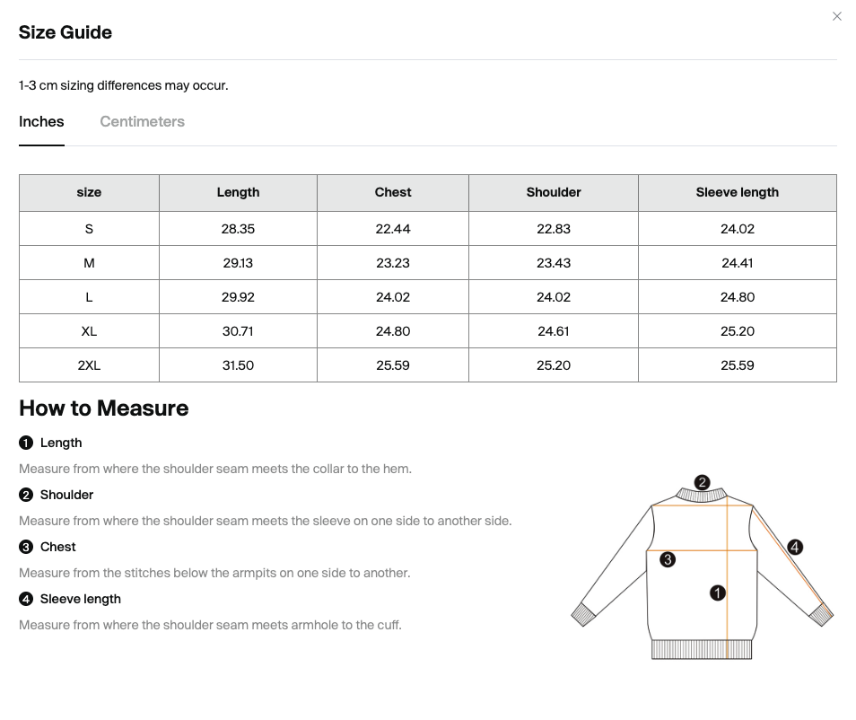Viewport: 856px width, 720px height.
Task: Close the Size Guide dialog
Action: coord(836,16)
